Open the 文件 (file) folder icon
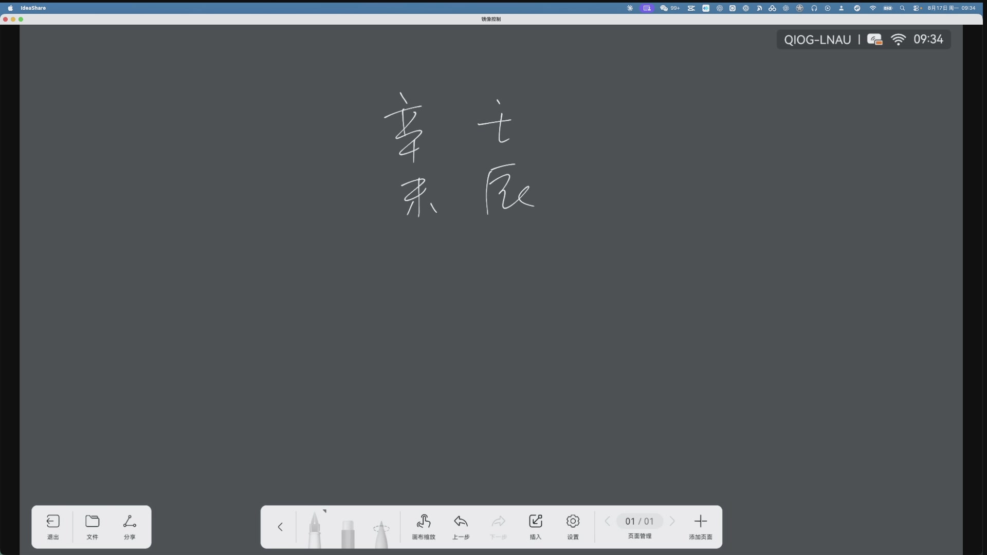This screenshot has width=987, height=555. 92,522
